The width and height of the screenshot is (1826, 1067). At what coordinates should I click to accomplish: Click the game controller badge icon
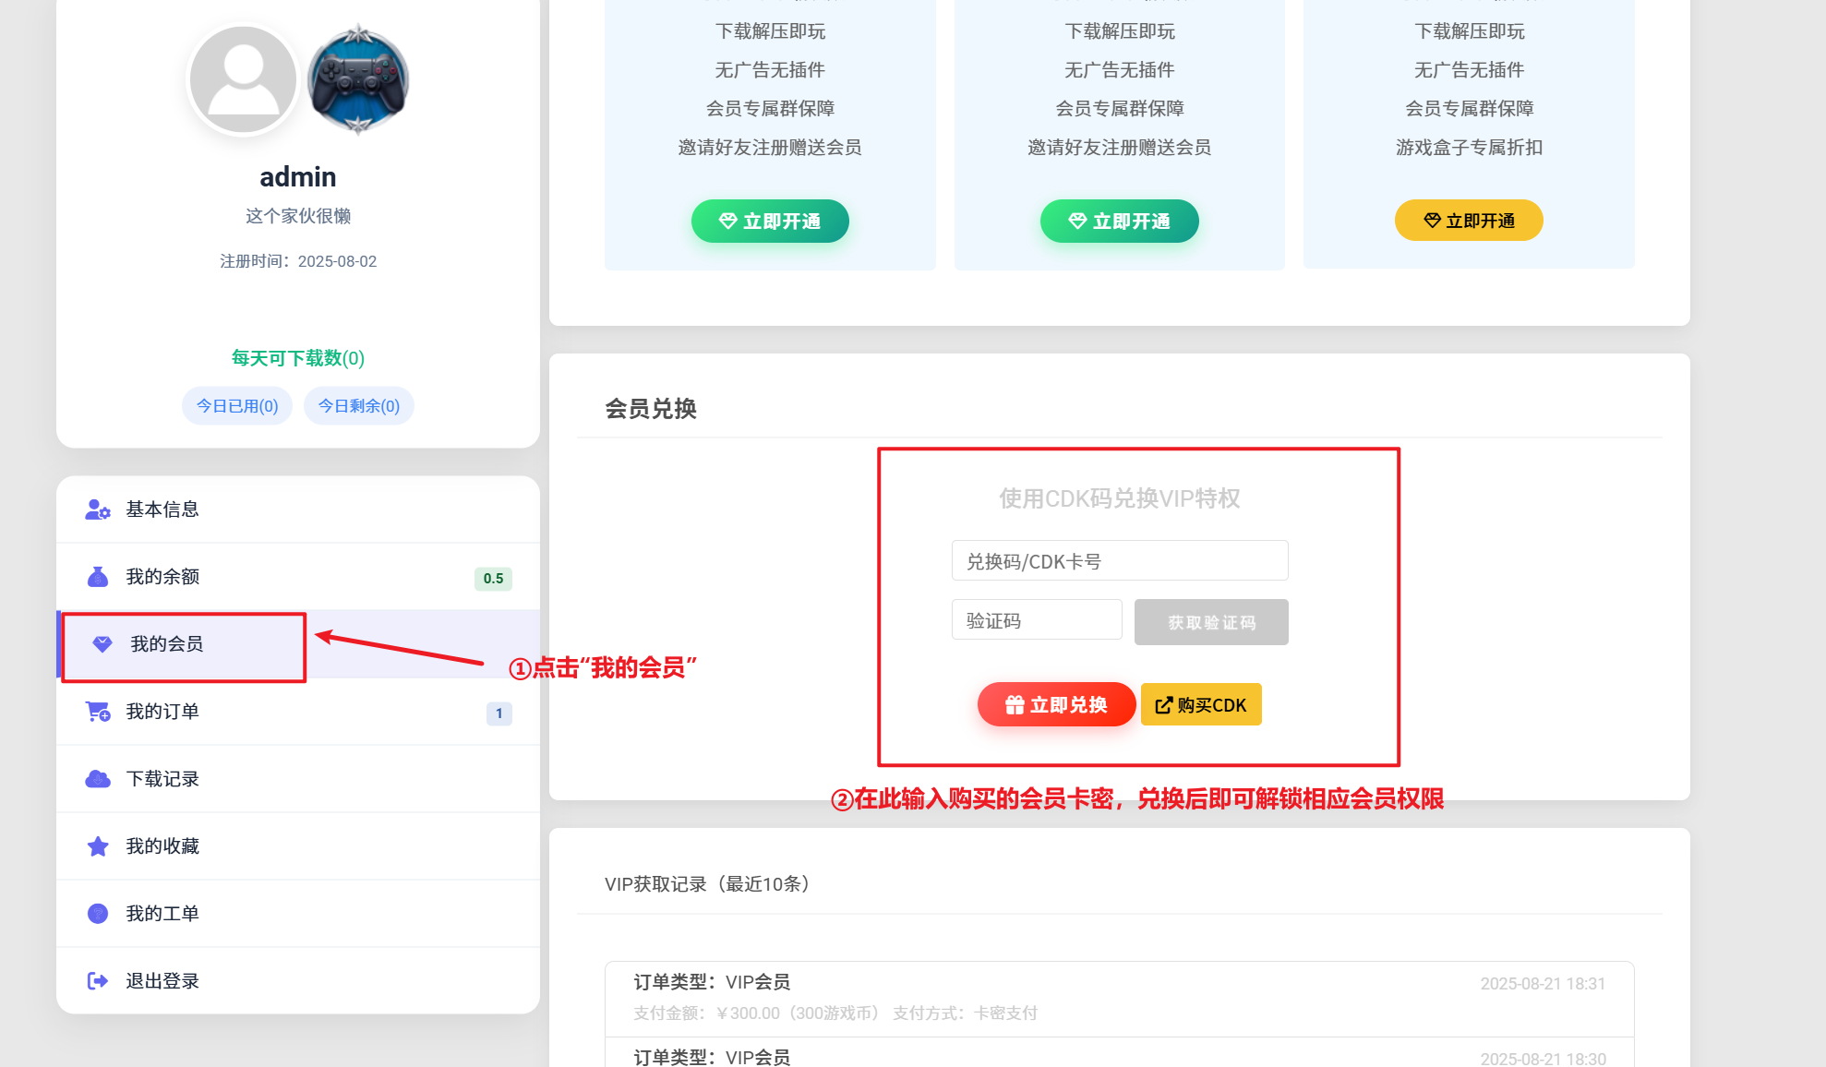pos(358,79)
